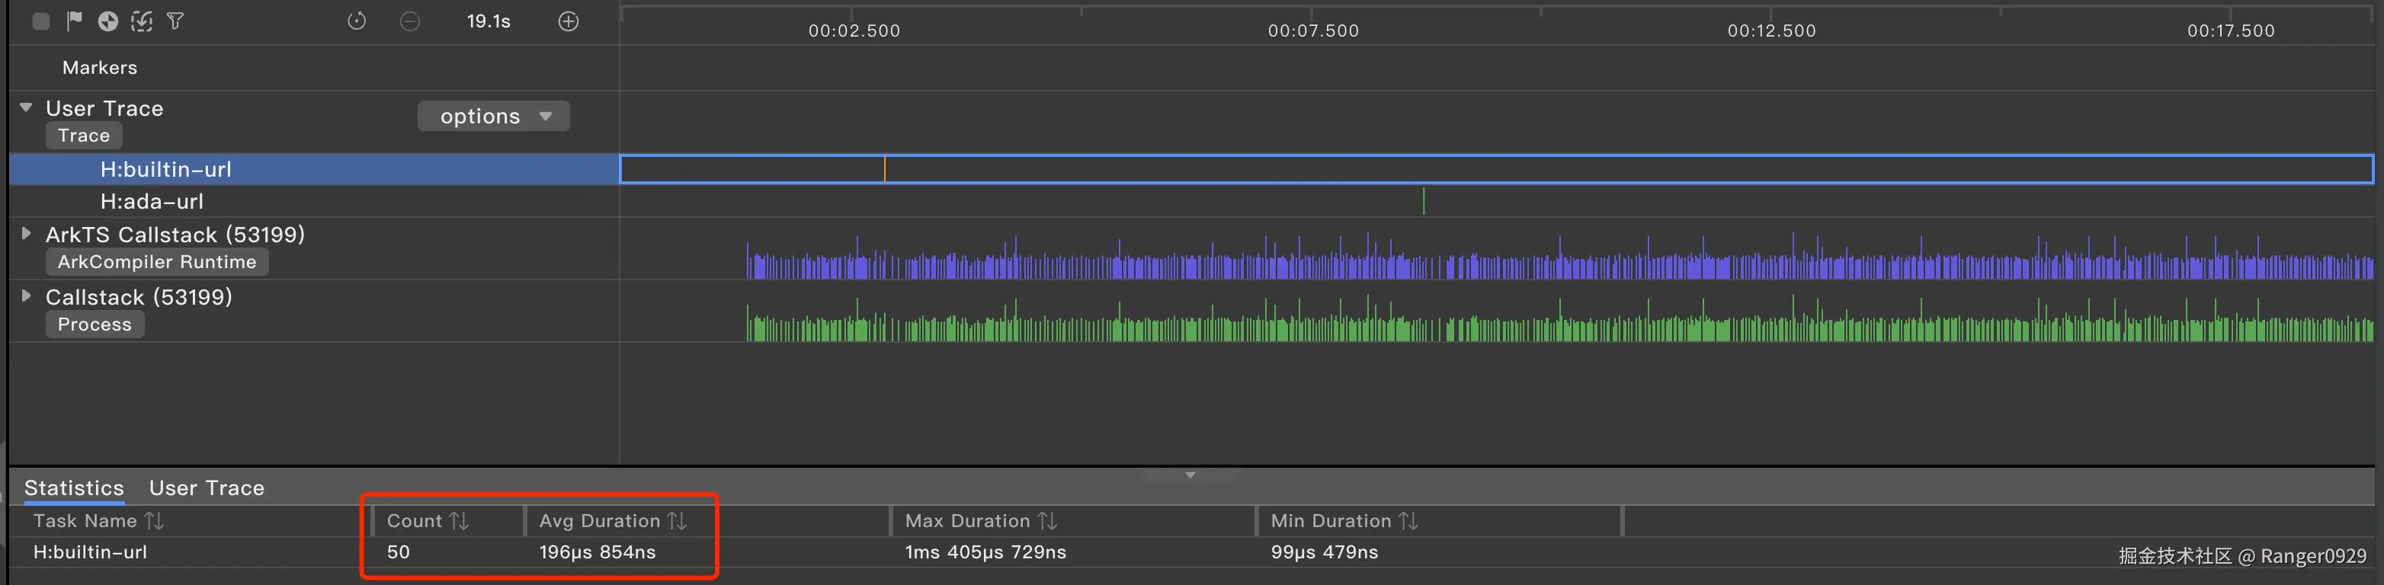Image resolution: width=2384 pixels, height=585 pixels.
Task: Add a marker with the flag icon
Action: coord(75,21)
